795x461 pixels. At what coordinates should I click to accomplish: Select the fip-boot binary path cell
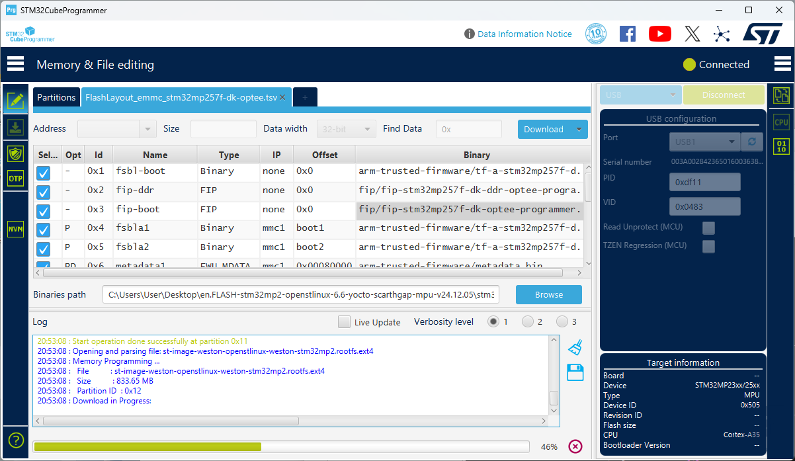(470, 211)
